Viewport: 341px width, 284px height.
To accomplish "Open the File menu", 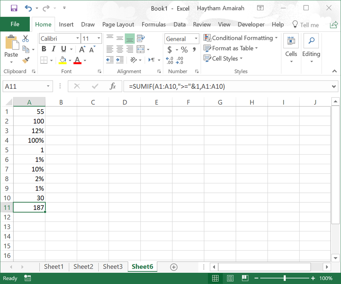I will point(15,24).
